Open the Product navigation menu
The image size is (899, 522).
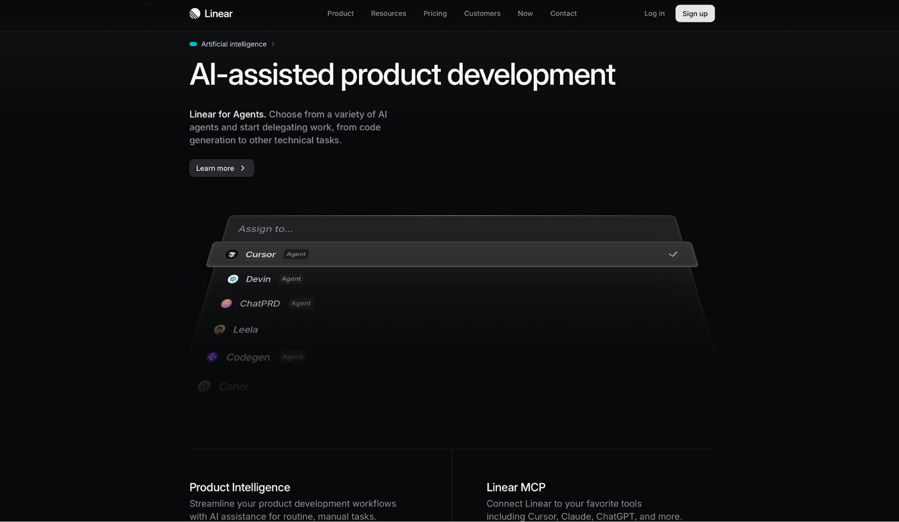coord(340,13)
